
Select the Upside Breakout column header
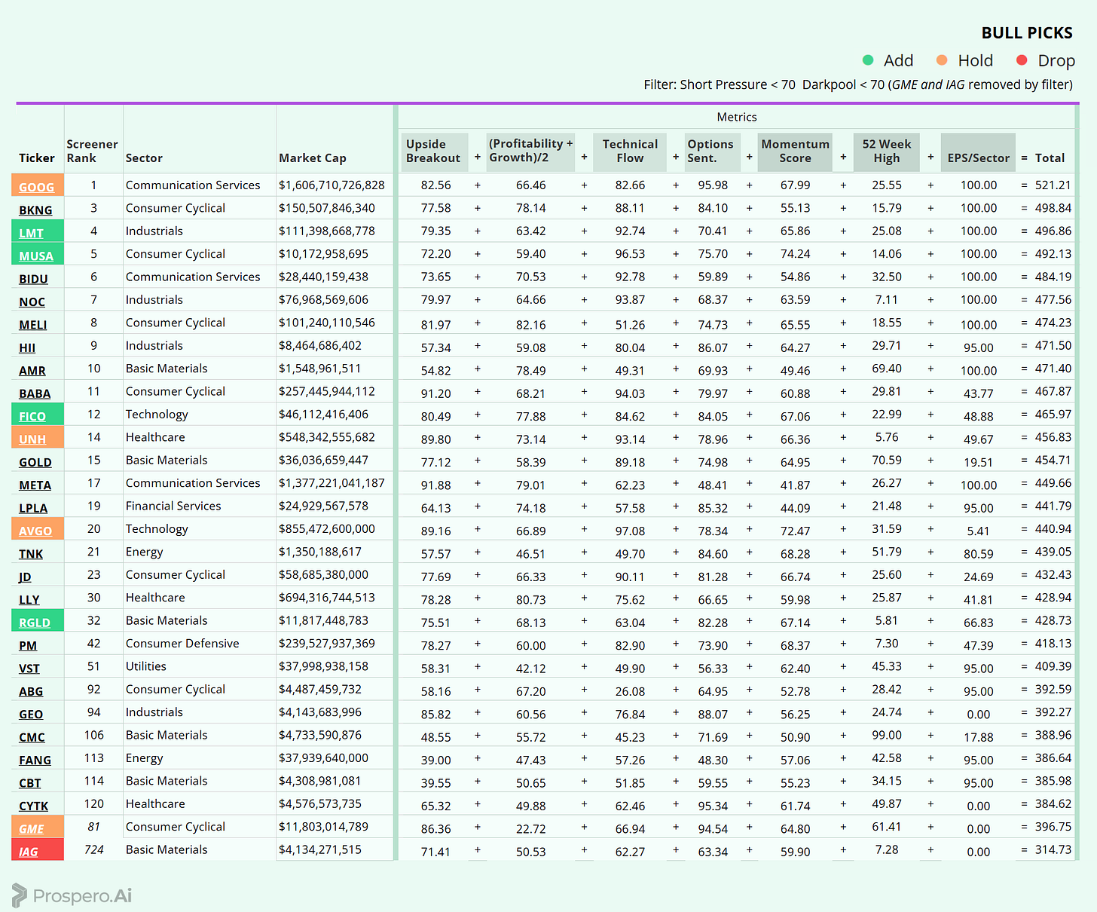click(433, 151)
